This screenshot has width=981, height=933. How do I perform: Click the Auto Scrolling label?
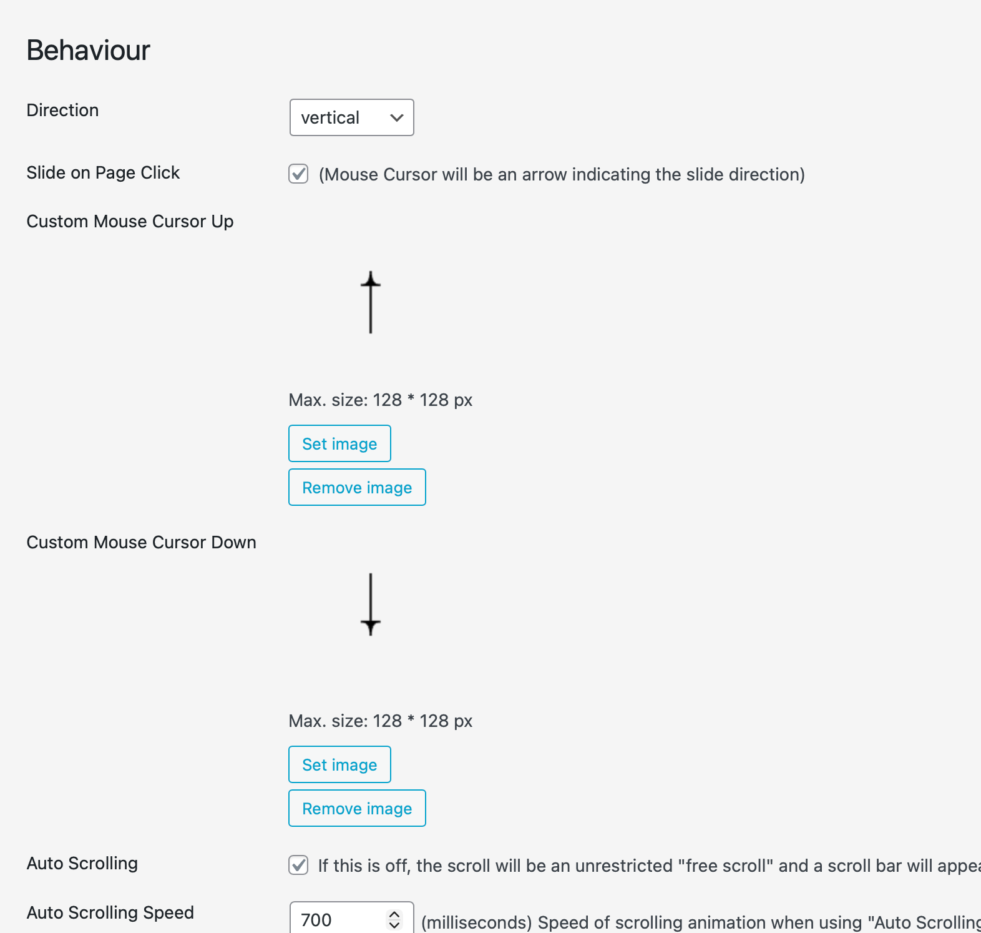click(82, 863)
